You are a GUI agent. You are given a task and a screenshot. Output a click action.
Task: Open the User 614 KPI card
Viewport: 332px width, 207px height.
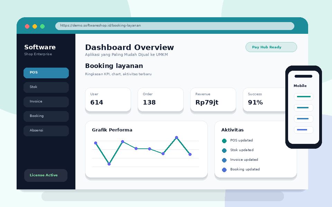pos(108,99)
